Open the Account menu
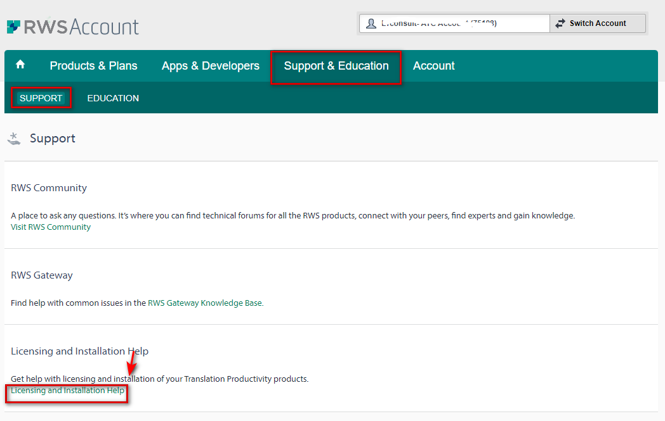The width and height of the screenshot is (665, 421). [433, 65]
